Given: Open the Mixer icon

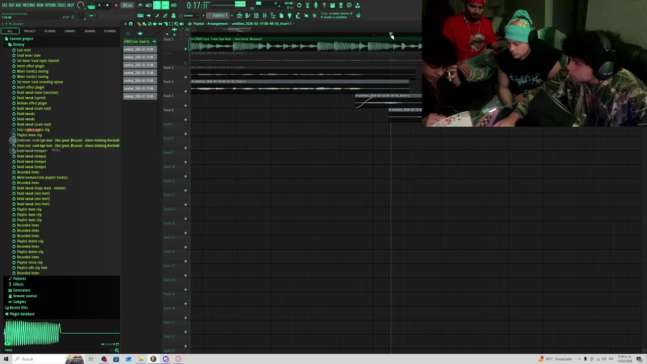Looking at the screenshot, I should click(x=264, y=16).
